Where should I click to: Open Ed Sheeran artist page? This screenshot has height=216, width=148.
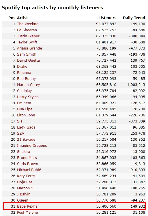(x=27, y=30)
